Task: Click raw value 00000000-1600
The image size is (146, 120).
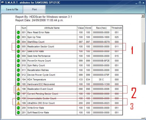Action: coord(101,37)
